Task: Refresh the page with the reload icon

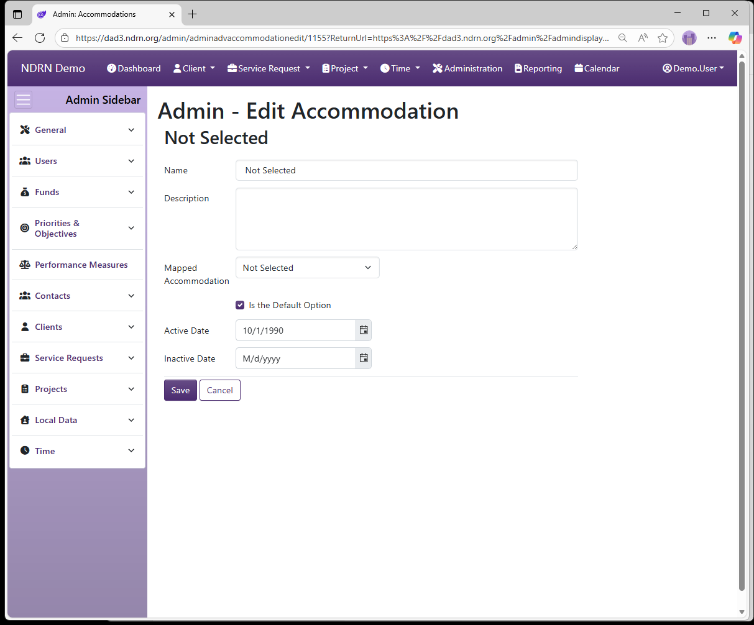Action: tap(40, 38)
